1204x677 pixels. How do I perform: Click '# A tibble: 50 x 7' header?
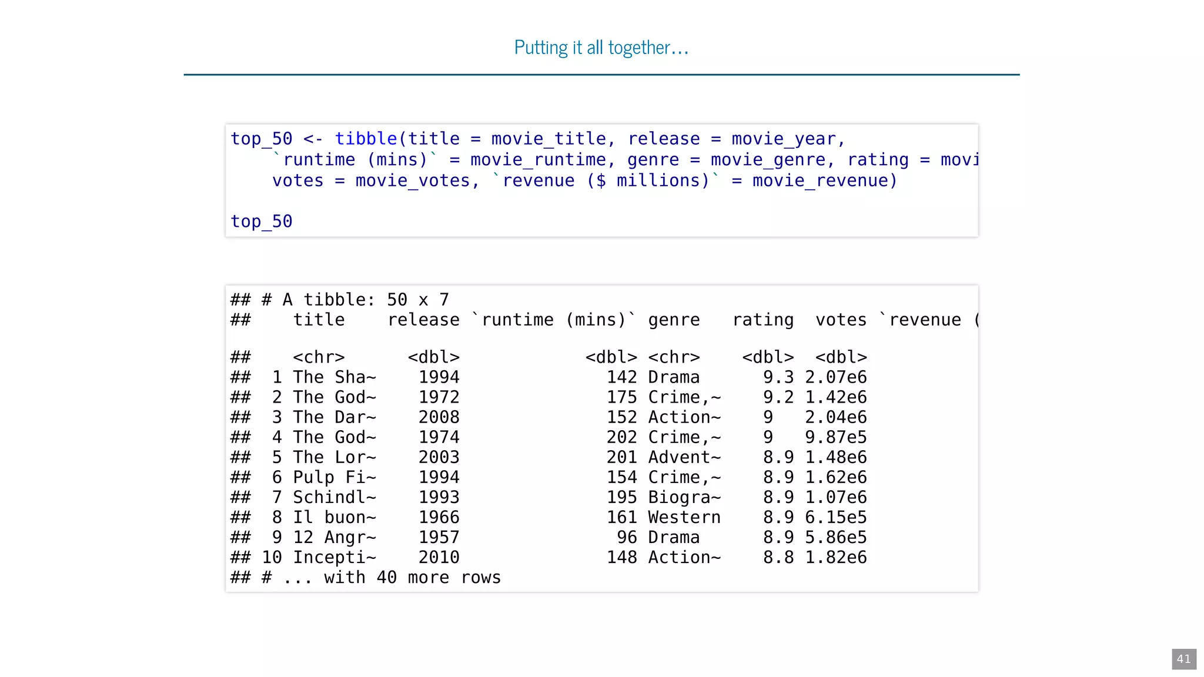click(x=355, y=300)
